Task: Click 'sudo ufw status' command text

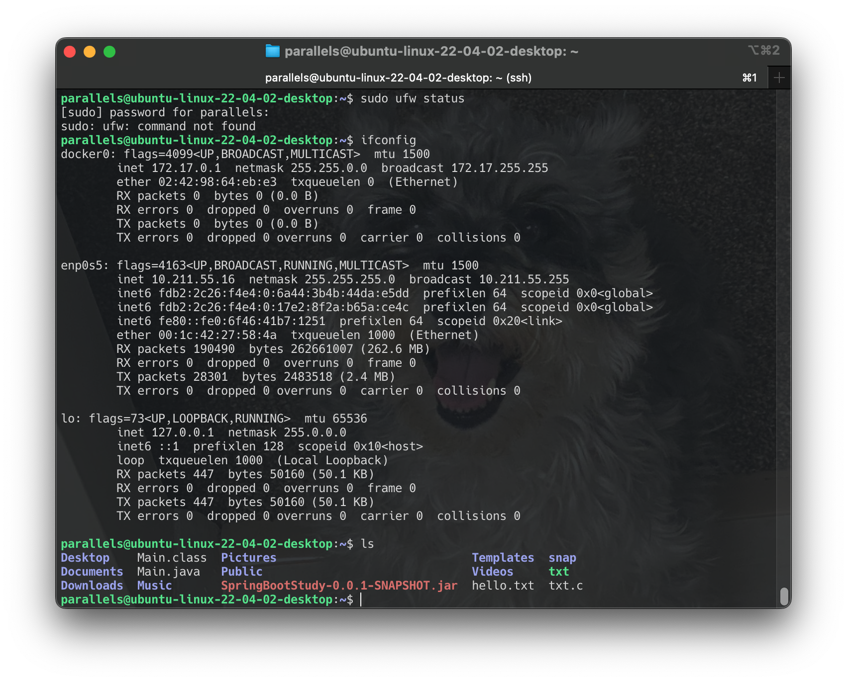Action: coord(413,98)
